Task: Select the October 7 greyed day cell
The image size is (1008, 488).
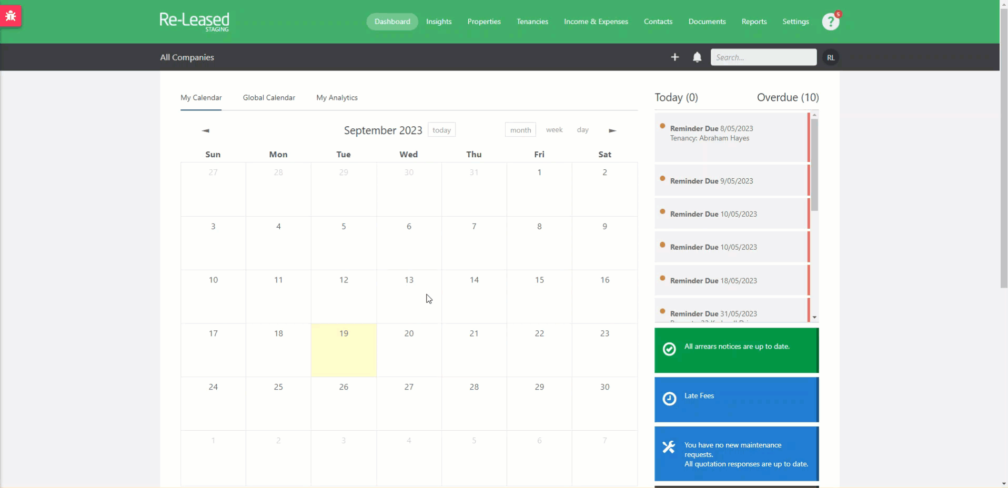Action: click(604, 457)
